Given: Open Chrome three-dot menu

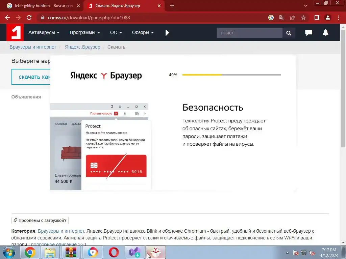Looking at the screenshot, I should point(339,18).
